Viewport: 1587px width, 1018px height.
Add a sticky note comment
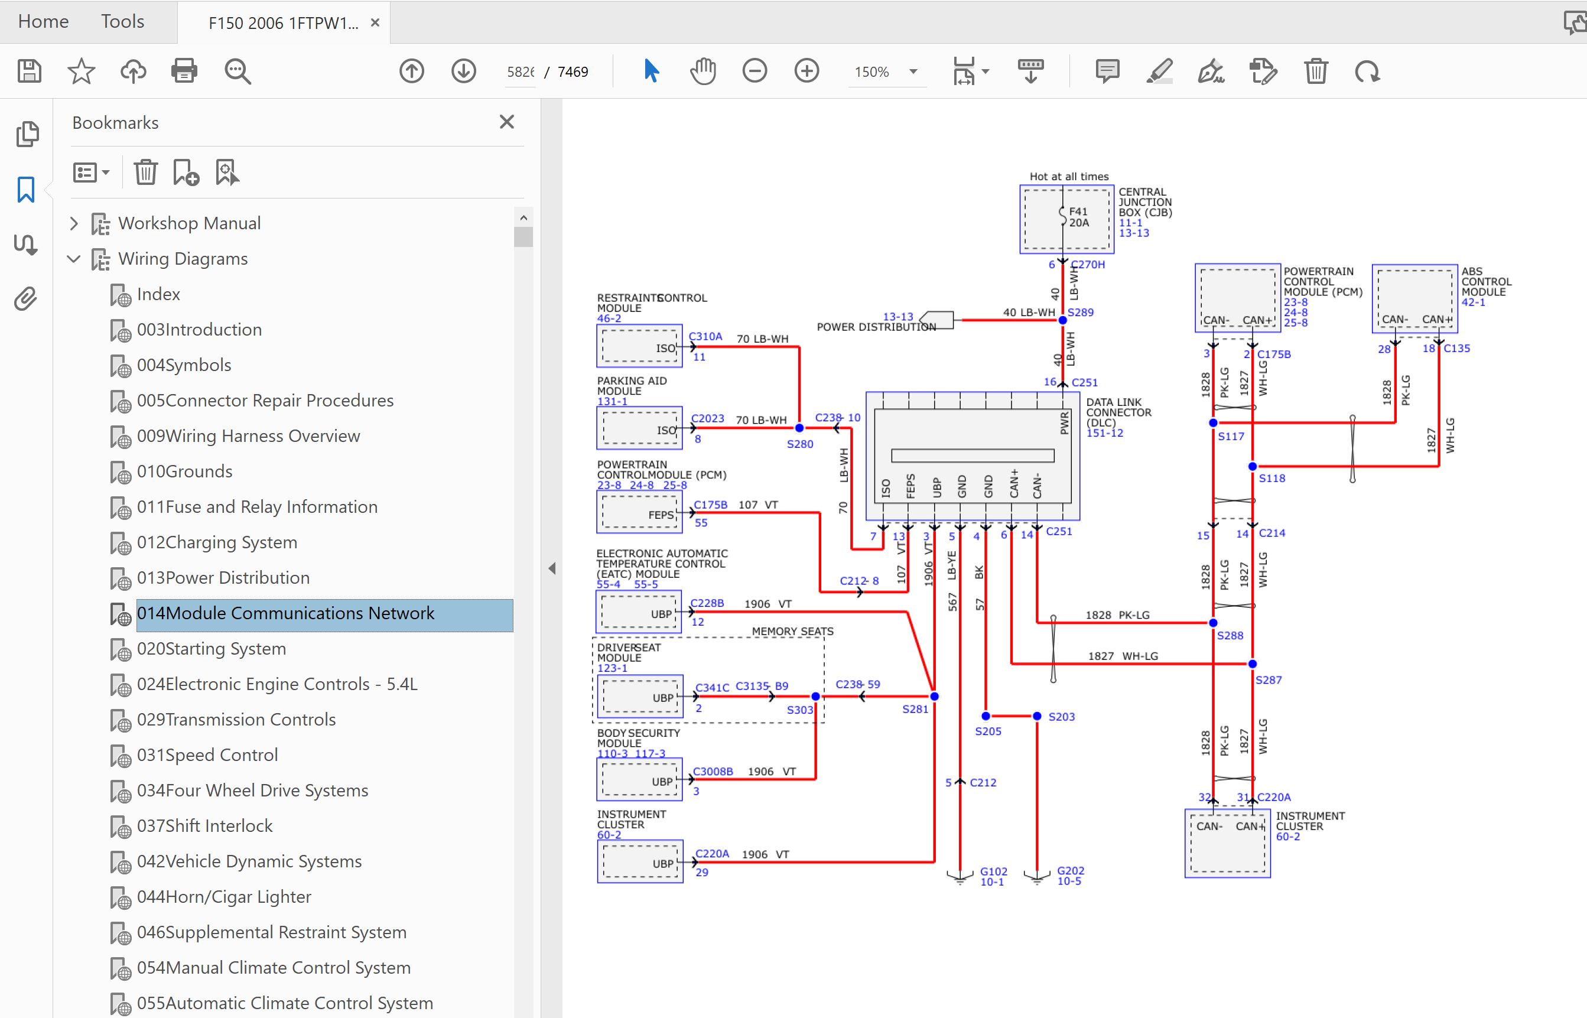pyautogui.click(x=1107, y=71)
